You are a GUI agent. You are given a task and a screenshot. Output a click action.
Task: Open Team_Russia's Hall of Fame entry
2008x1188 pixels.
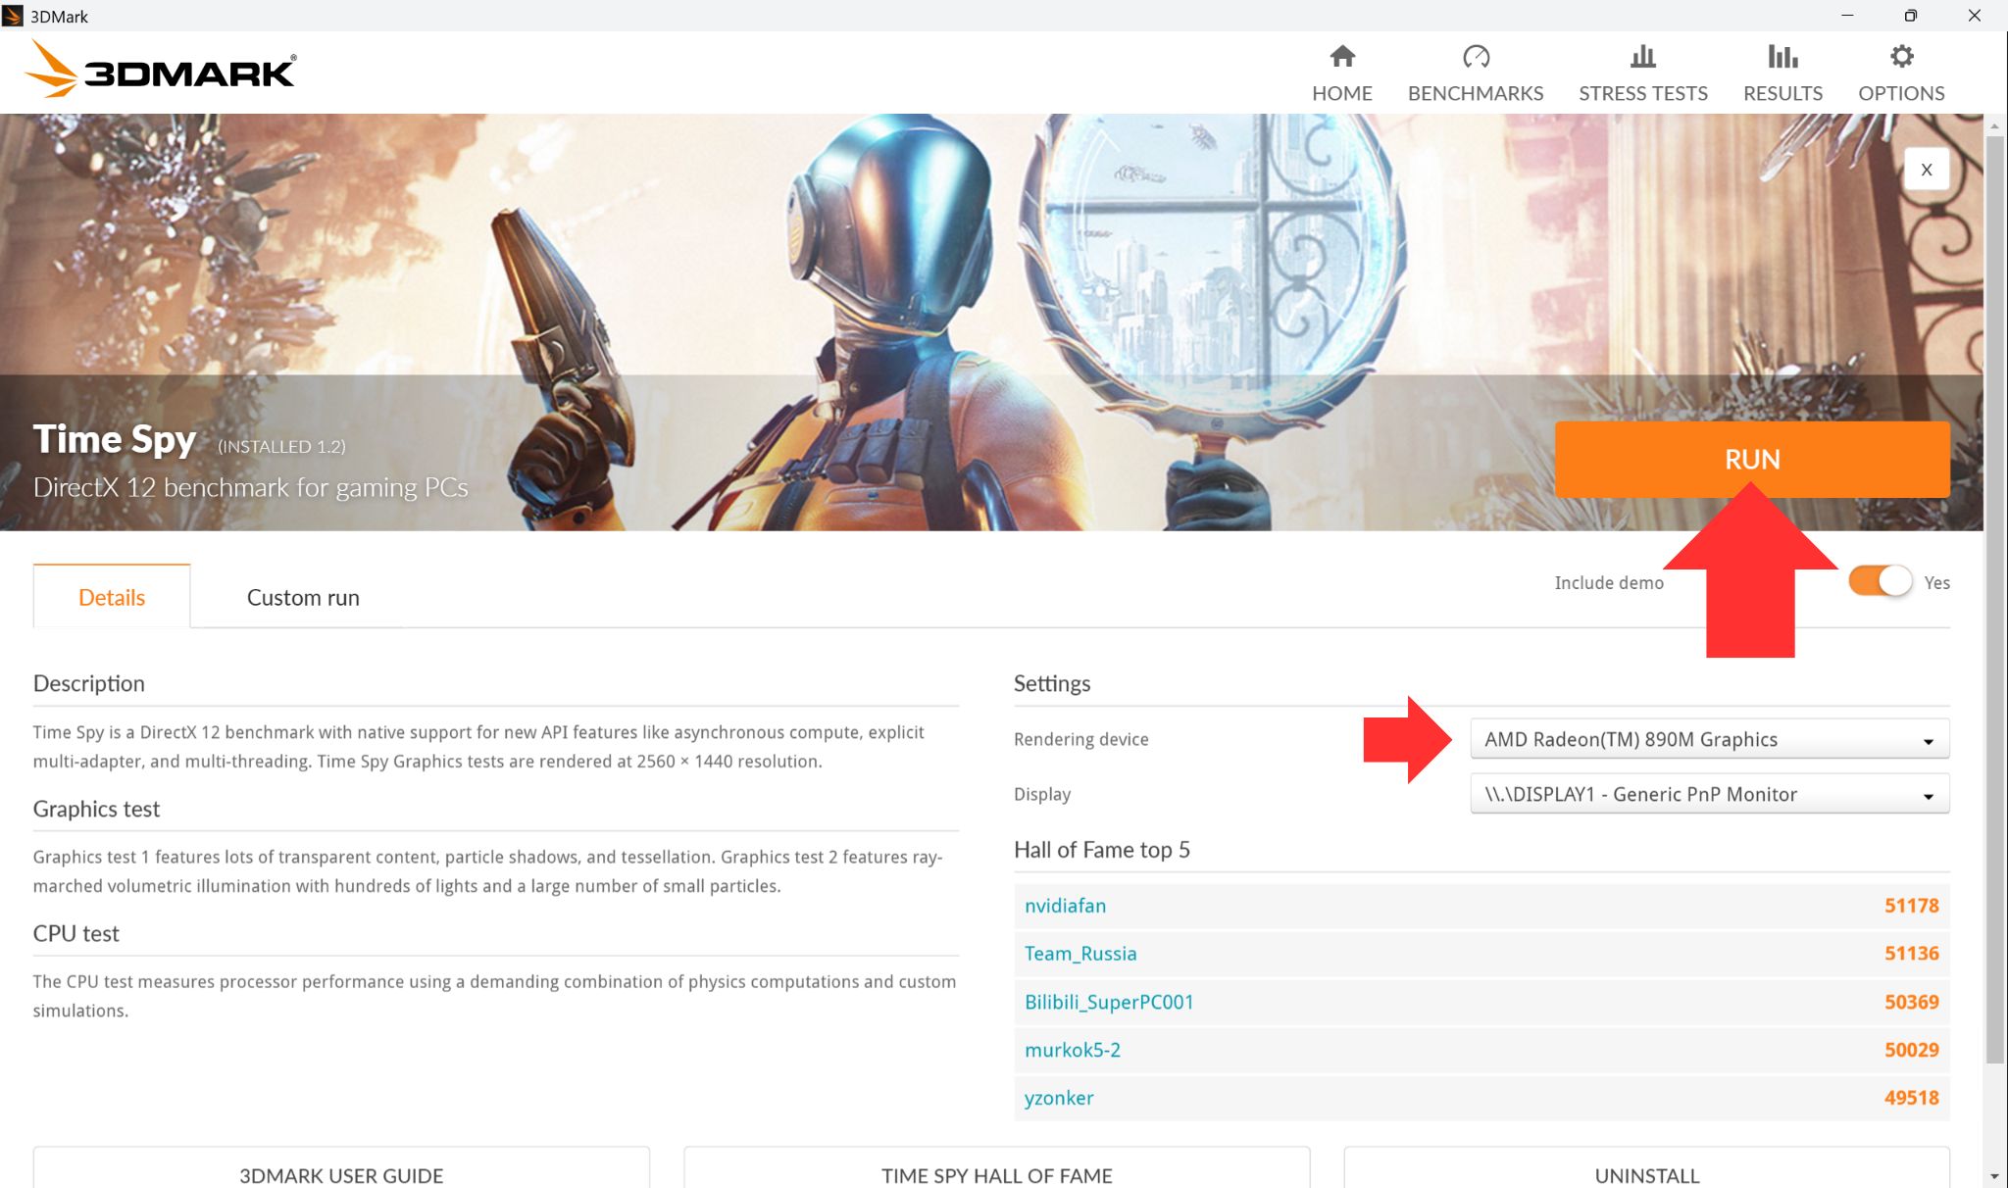click(1080, 954)
